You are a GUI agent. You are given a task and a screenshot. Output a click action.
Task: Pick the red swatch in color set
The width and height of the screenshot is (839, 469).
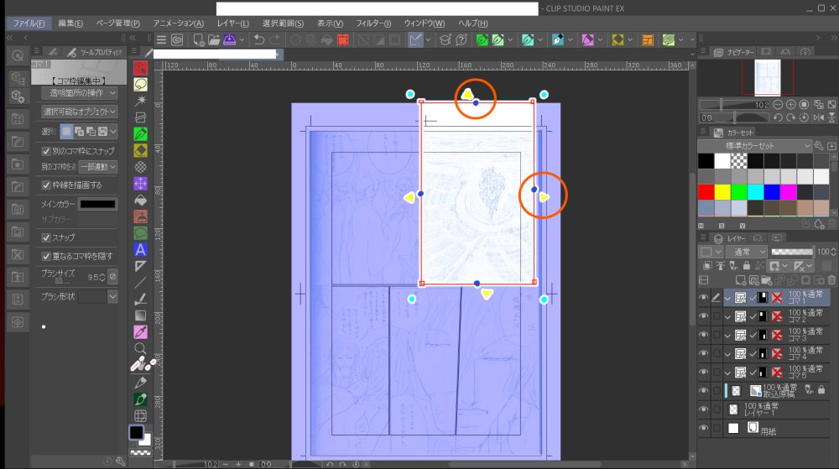(x=706, y=192)
